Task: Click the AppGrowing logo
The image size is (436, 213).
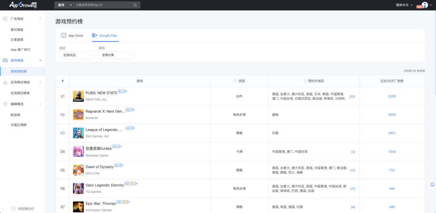Action: tap(23, 5)
